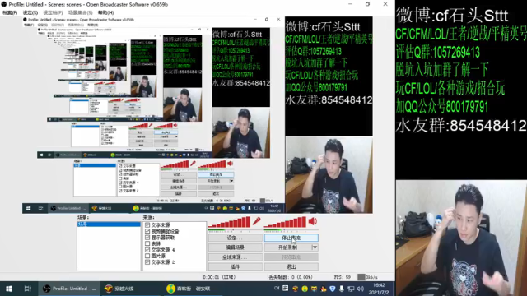
Task: Adjust the microphone volume bar
Action: click(229, 222)
